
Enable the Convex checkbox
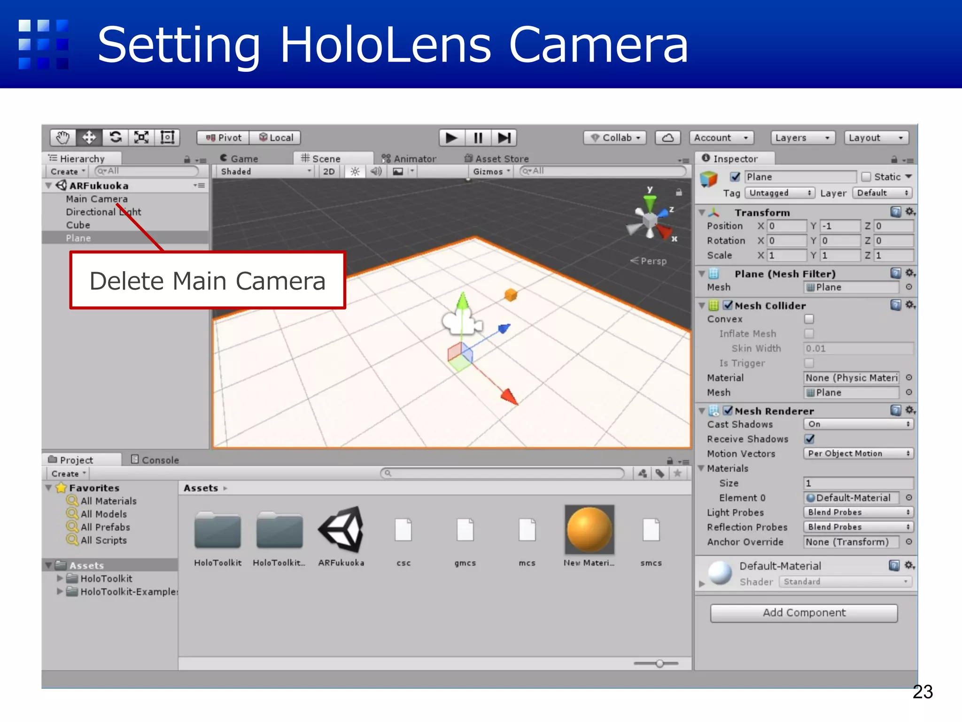[809, 319]
